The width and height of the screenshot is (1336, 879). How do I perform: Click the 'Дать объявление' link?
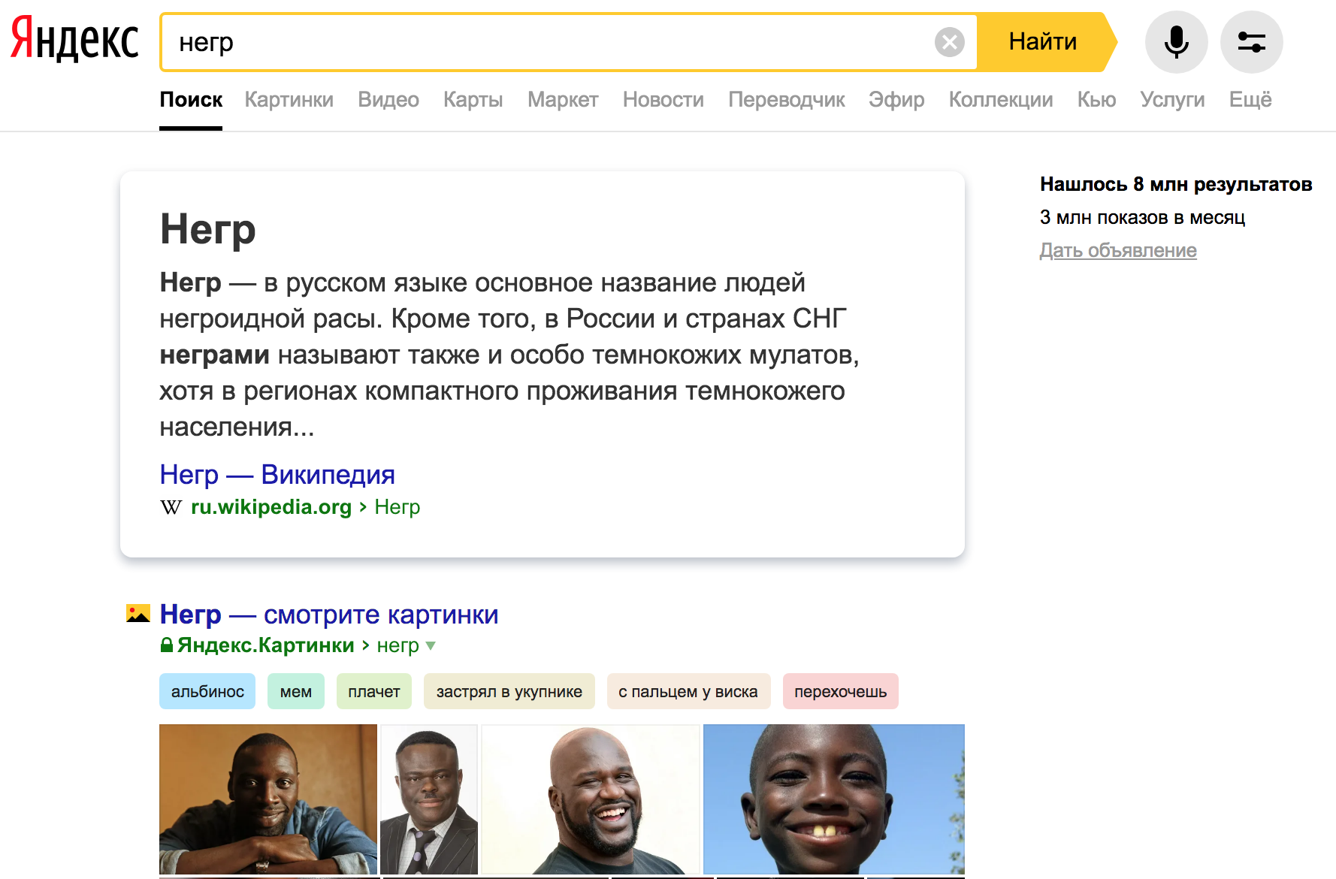pos(1118,250)
